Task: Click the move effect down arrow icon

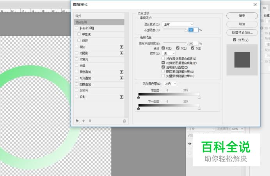Action: click(90, 121)
